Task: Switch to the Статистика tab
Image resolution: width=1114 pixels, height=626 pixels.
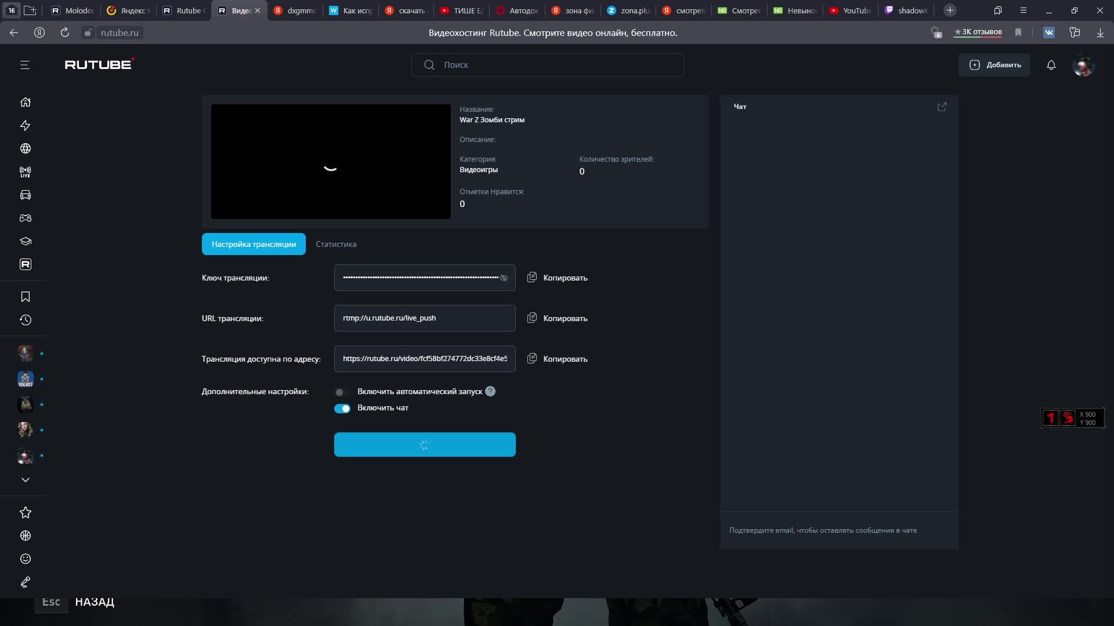Action: click(x=336, y=244)
